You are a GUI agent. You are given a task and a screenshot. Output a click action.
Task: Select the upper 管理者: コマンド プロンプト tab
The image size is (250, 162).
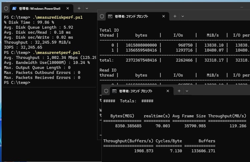[x=137, y=16]
